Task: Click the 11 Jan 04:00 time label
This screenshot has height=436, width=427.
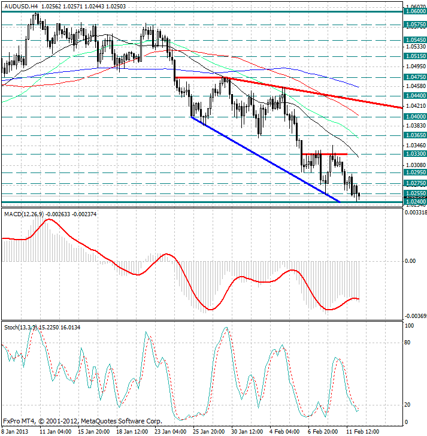Action: coord(55,431)
